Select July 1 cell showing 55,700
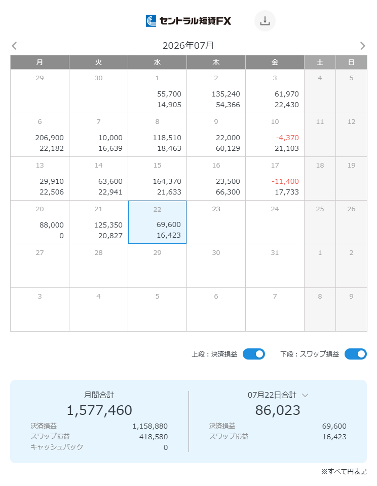The image size is (377, 486). [x=158, y=91]
